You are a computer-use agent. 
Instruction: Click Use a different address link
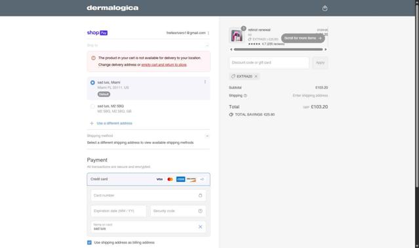pos(114,123)
